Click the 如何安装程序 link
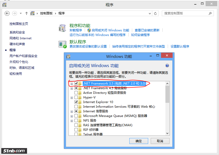 coord(140,35)
